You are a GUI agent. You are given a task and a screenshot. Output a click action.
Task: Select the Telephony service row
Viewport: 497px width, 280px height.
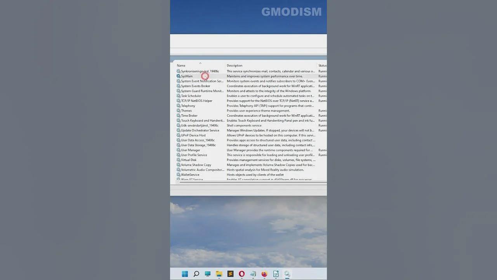coord(188,105)
